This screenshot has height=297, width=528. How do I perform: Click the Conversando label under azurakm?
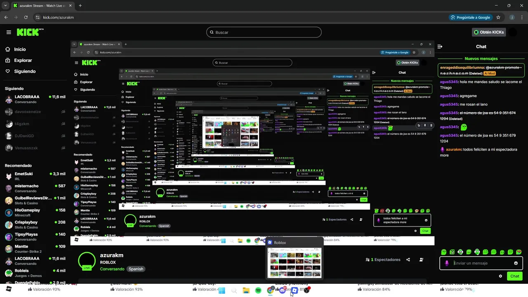(x=112, y=269)
